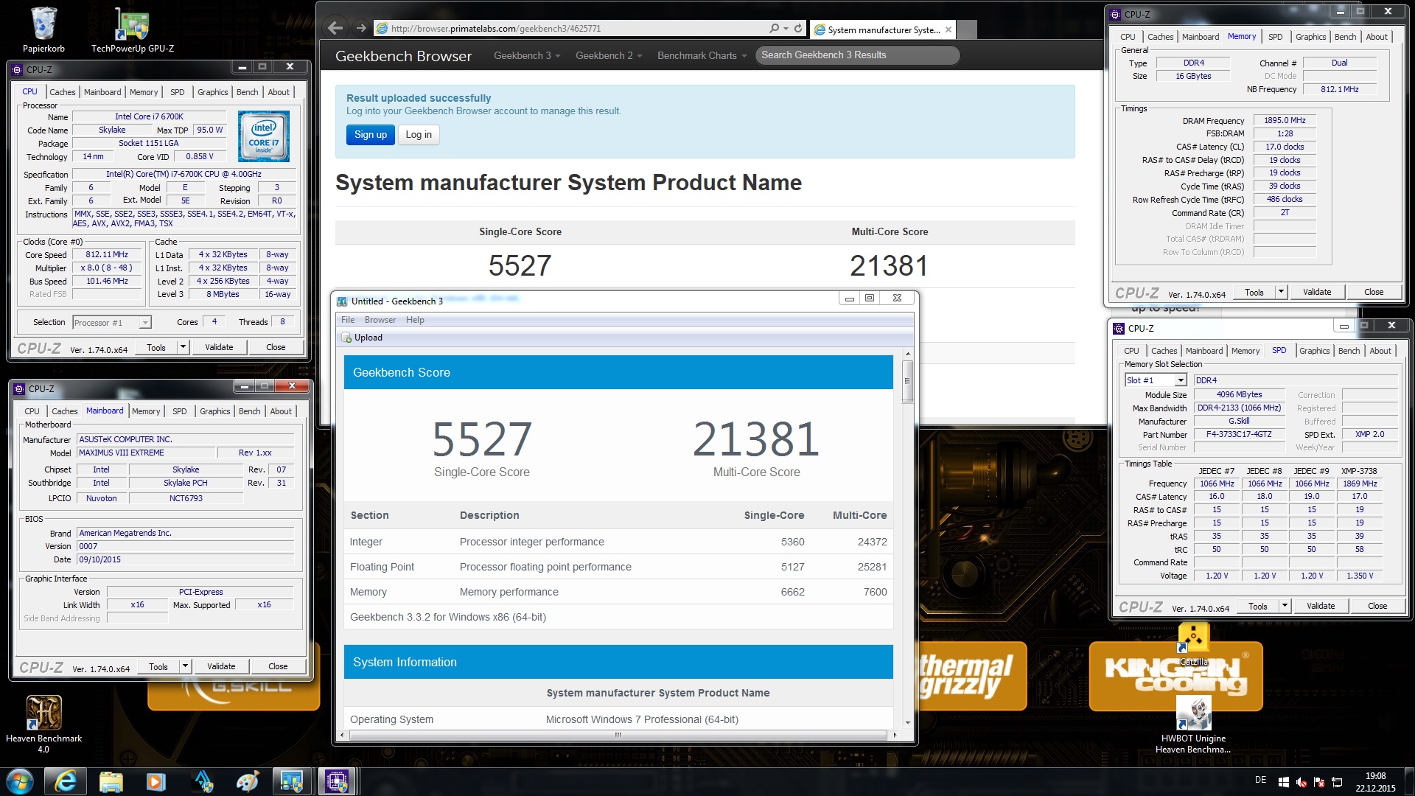Click the scroll-down arrow in Geekbench 3
The height and width of the screenshot is (796, 1415).
tap(907, 723)
